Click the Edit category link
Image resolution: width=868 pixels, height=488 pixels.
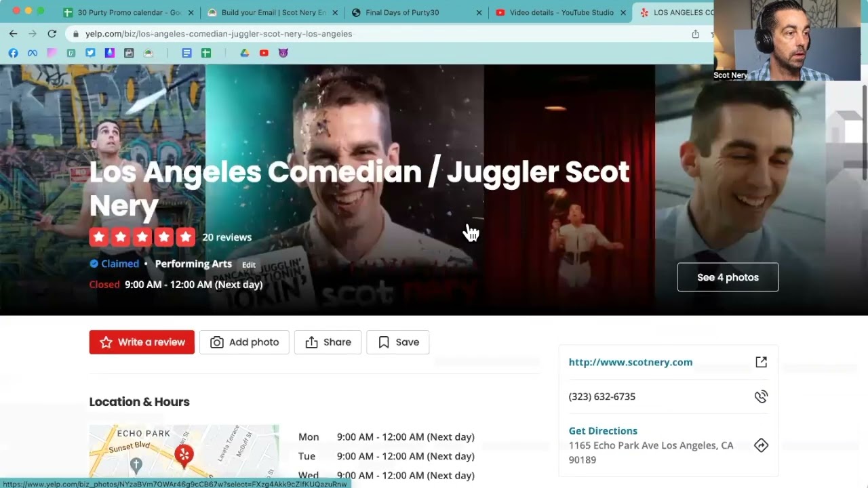tap(249, 265)
